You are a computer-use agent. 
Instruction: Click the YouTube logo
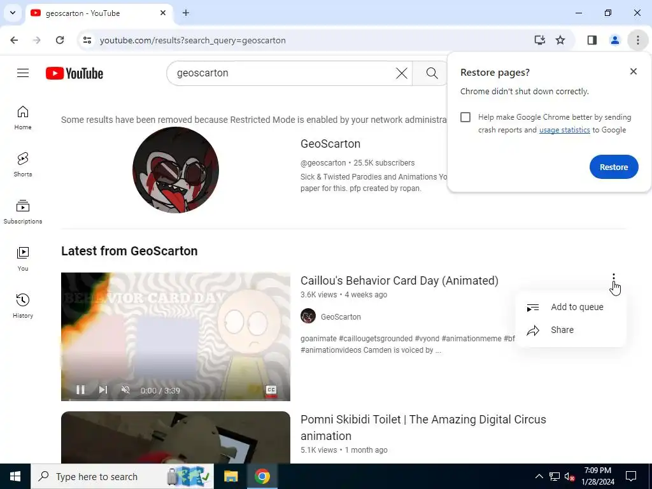(x=74, y=73)
